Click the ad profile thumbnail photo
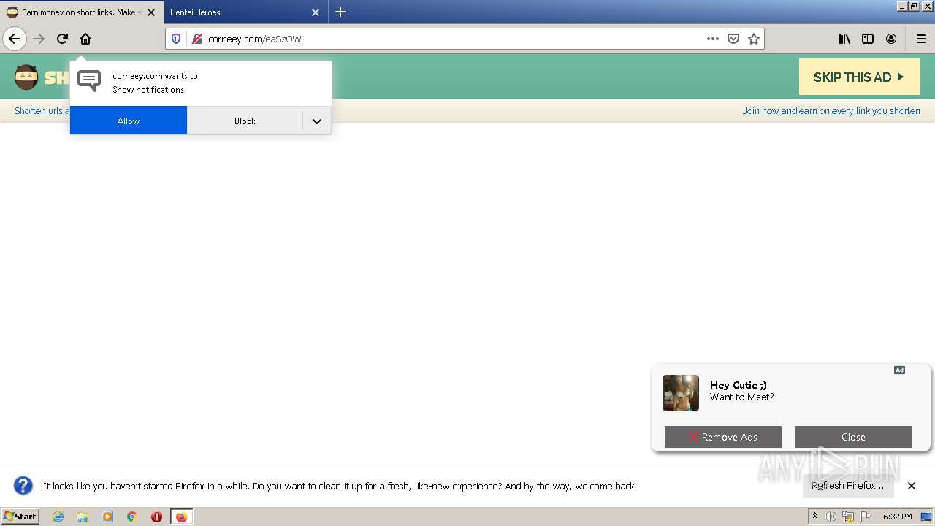Viewport: 935px width, 526px height. [681, 393]
